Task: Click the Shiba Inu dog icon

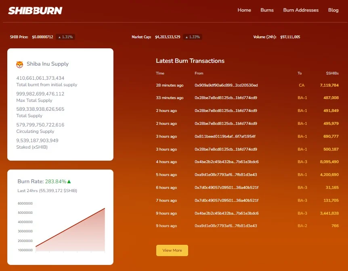Action: click(20, 64)
